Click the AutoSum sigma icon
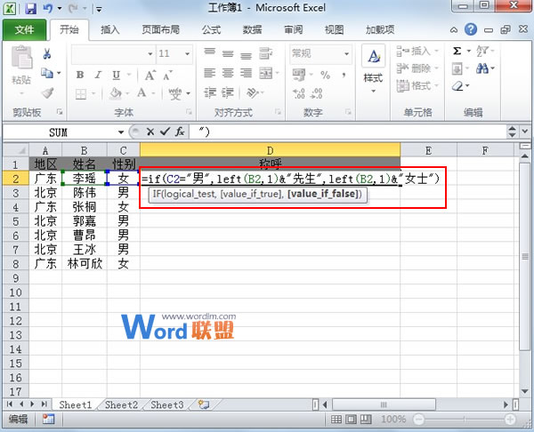The height and width of the screenshot is (432, 534). [457, 52]
